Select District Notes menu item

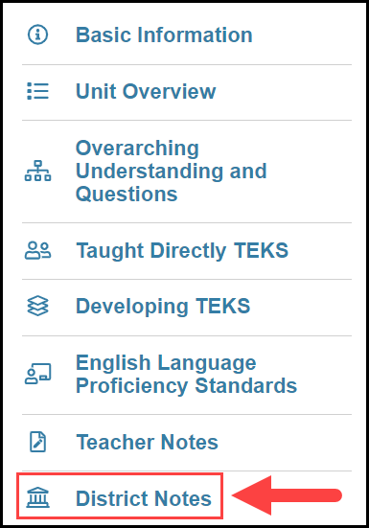click(120, 495)
